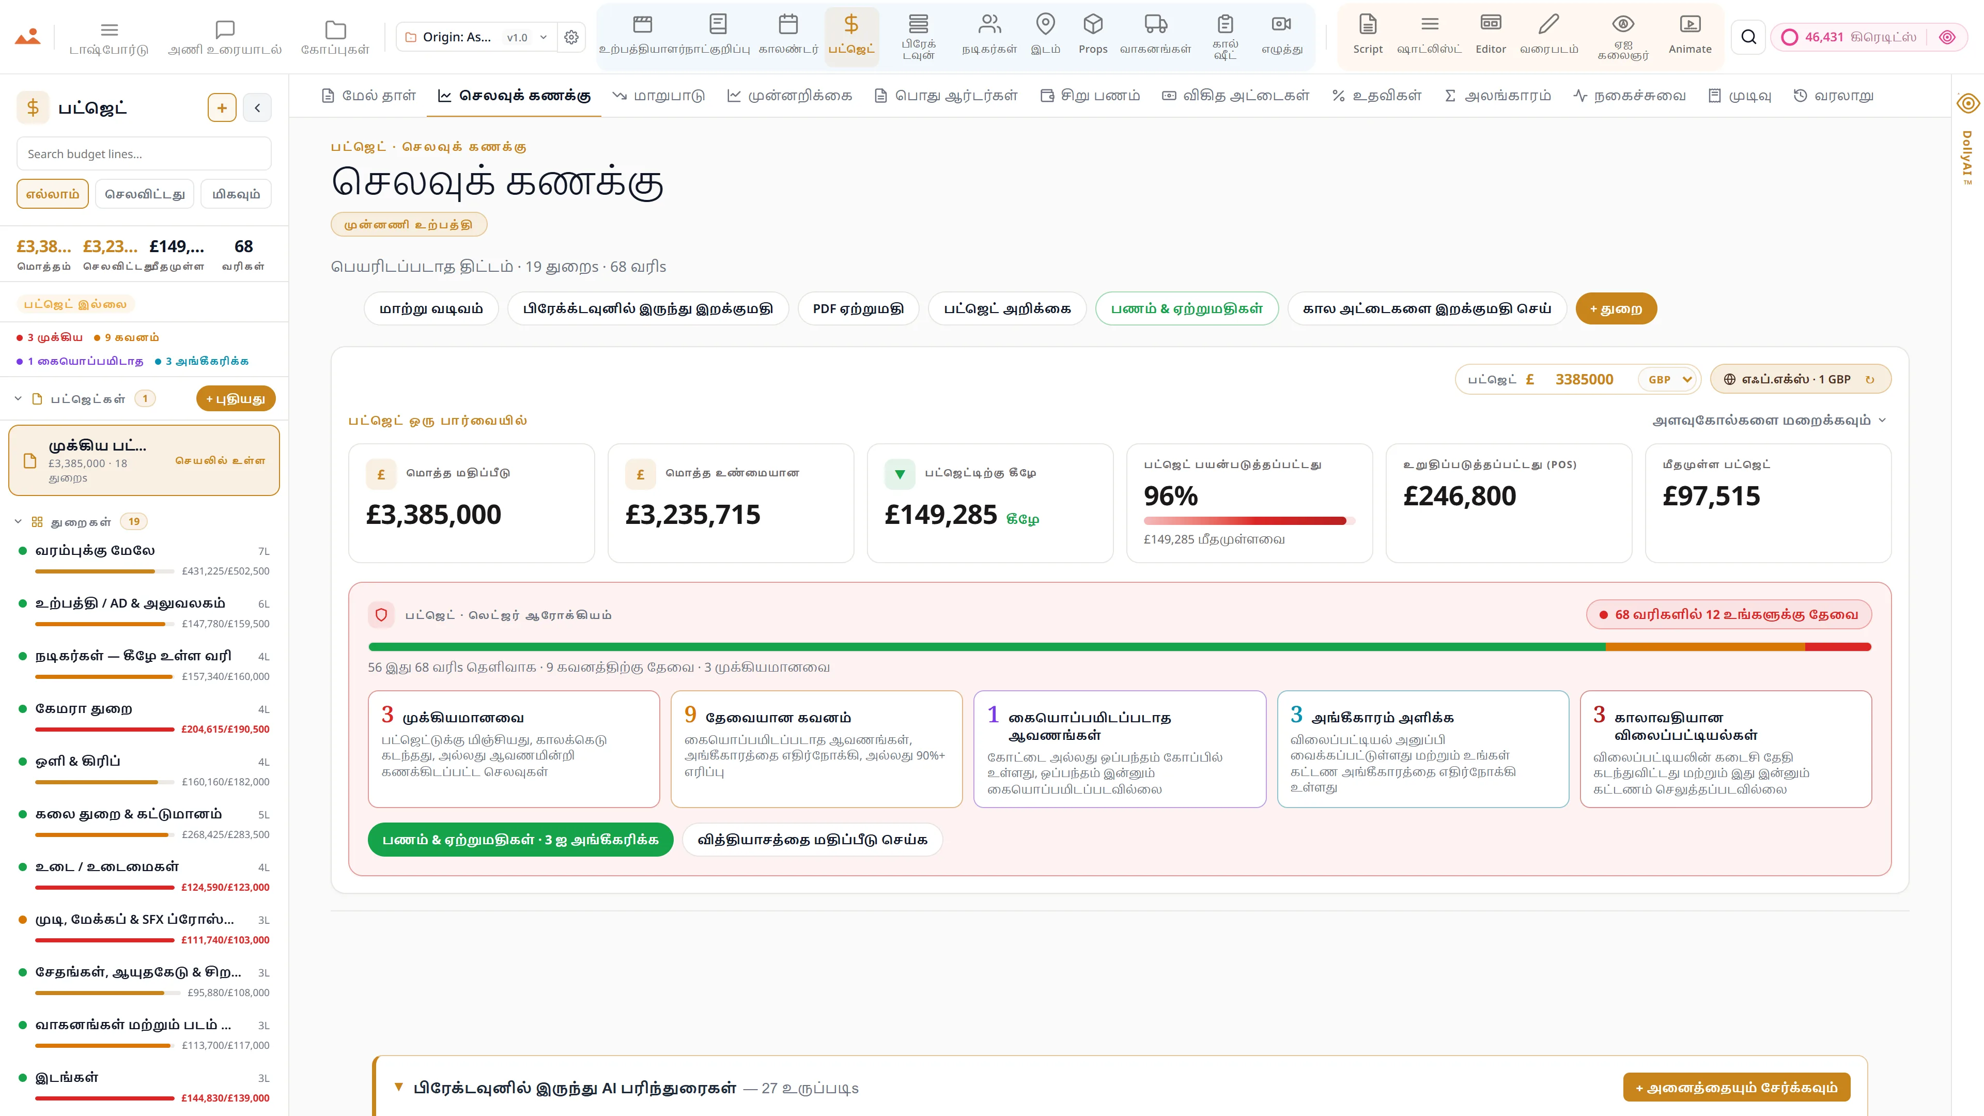Click the search magnifier icon
This screenshot has width=1984, height=1116.
(1748, 37)
